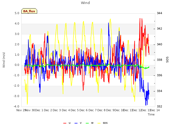Click the 5.0 left axis tick

point(17,13)
